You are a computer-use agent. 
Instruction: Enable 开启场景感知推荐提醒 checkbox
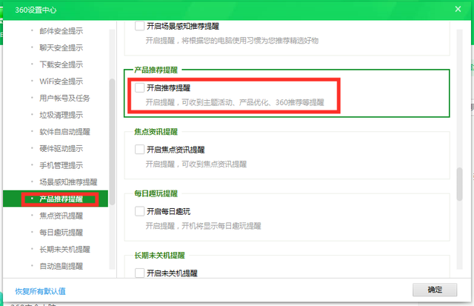coord(139,26)
